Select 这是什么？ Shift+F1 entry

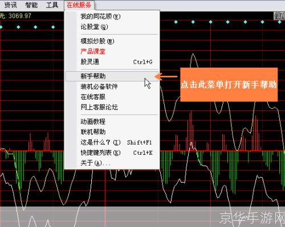click(112, 142)
